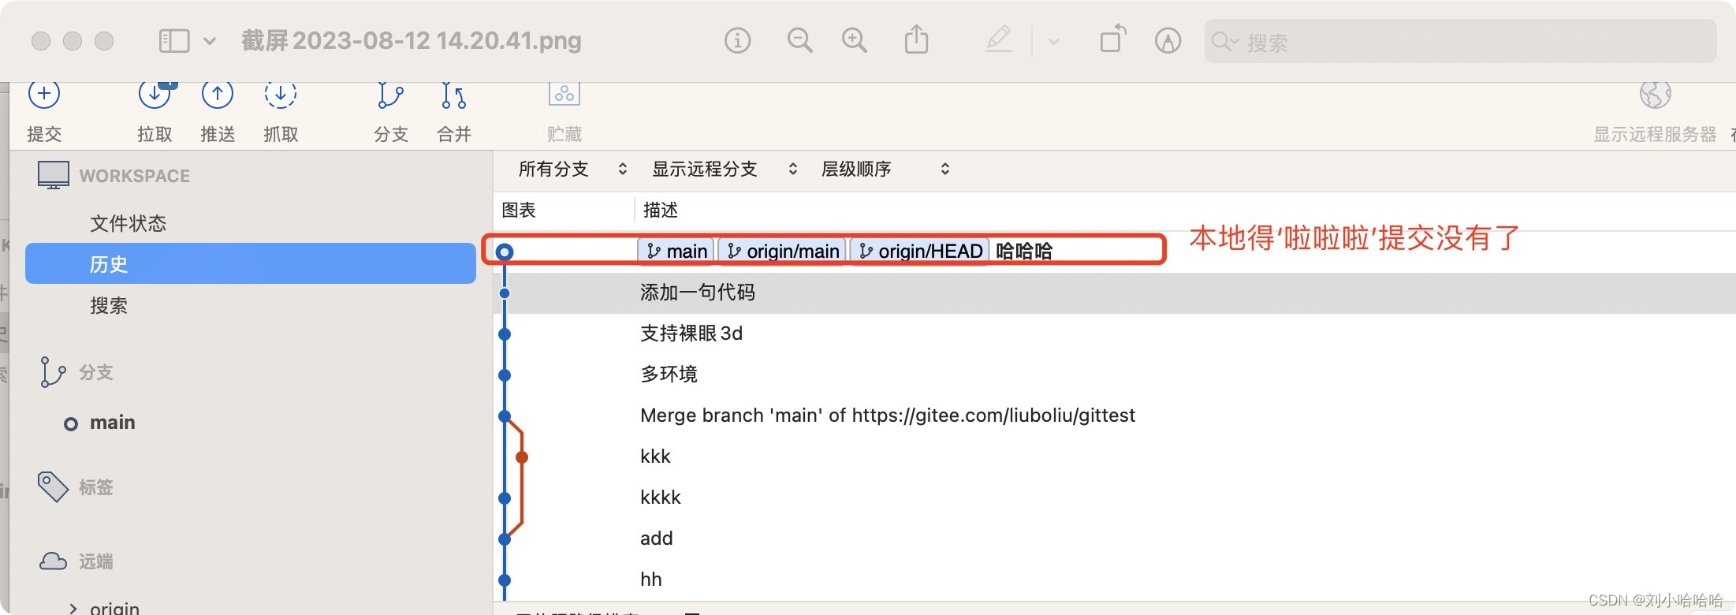This screenshot has width=1736, height=615.
Task: Click Preview's search input field
Action: [1460, 41]
